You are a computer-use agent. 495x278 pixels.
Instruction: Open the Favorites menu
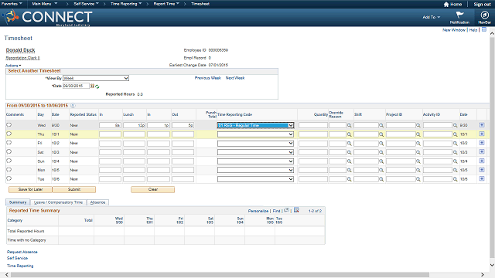coord(12,4)
